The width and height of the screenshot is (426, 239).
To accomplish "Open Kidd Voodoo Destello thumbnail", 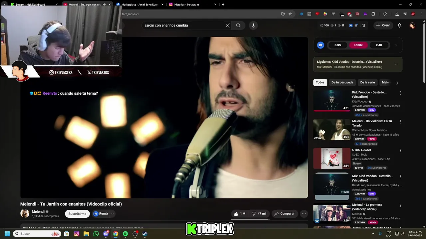I will pos(332,100).
